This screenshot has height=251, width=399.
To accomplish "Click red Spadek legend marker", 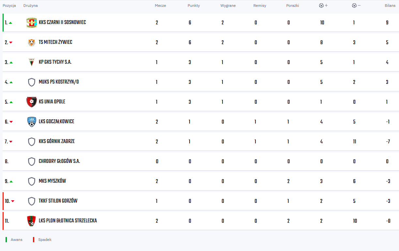I will pos(34,240).
